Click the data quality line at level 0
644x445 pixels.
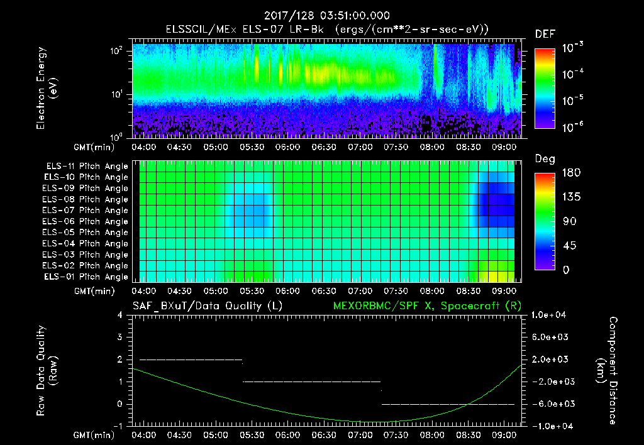(448, 404)
